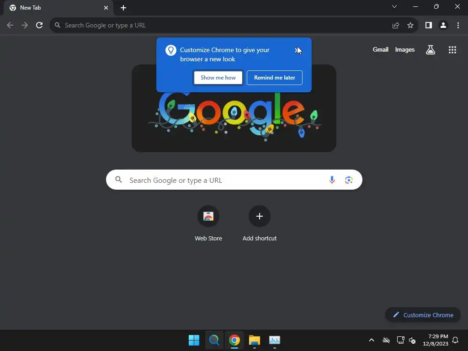
Task: Click the Chrome taskbar icon
Action: point(234,340)
